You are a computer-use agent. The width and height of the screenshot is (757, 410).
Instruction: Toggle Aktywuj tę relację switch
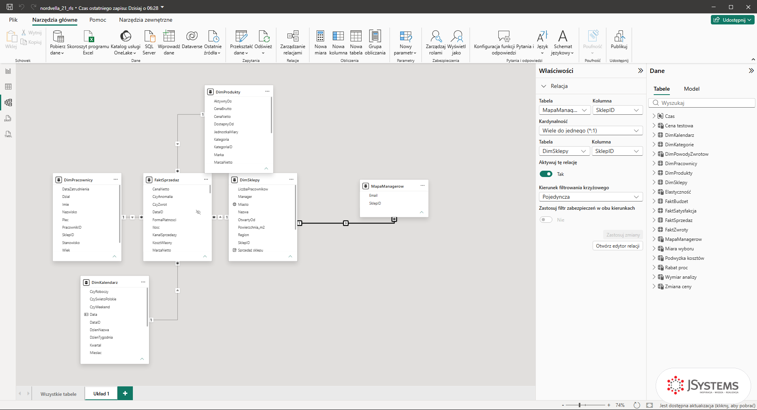point(546,174)
